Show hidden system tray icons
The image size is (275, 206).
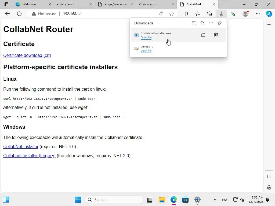pyautogui.click(x=215, y=200)
